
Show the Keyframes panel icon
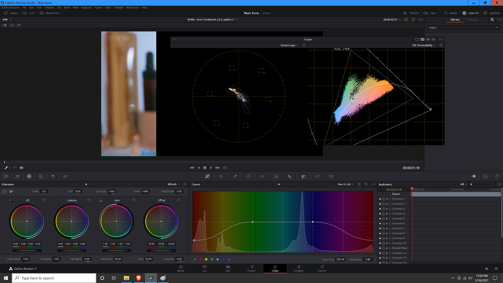[x=474, y=176]
